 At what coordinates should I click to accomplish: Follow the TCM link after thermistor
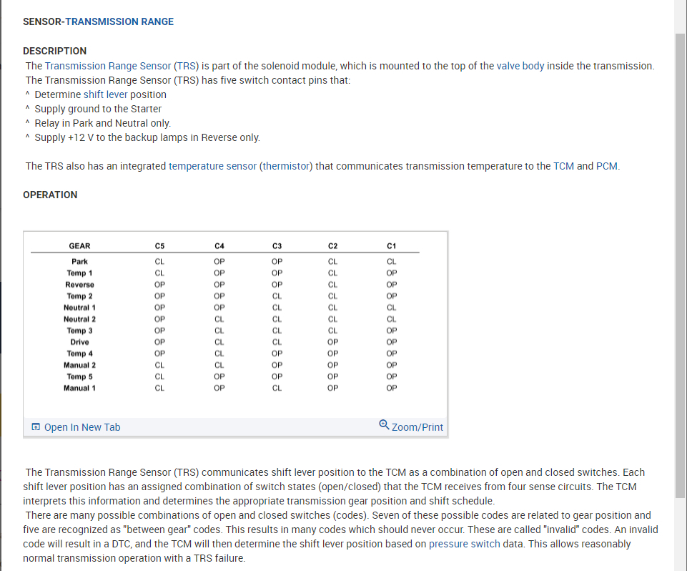tap(563, 166)
